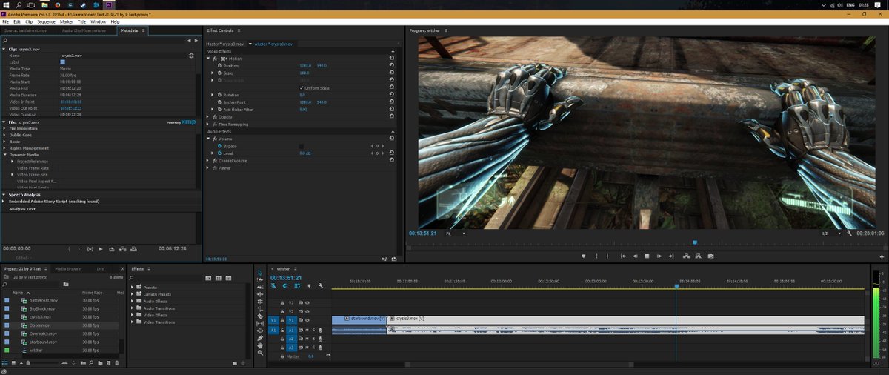
Task: Select the Pen tool in the tools panel
Action: pyautogui.click(x=261, y=338)
